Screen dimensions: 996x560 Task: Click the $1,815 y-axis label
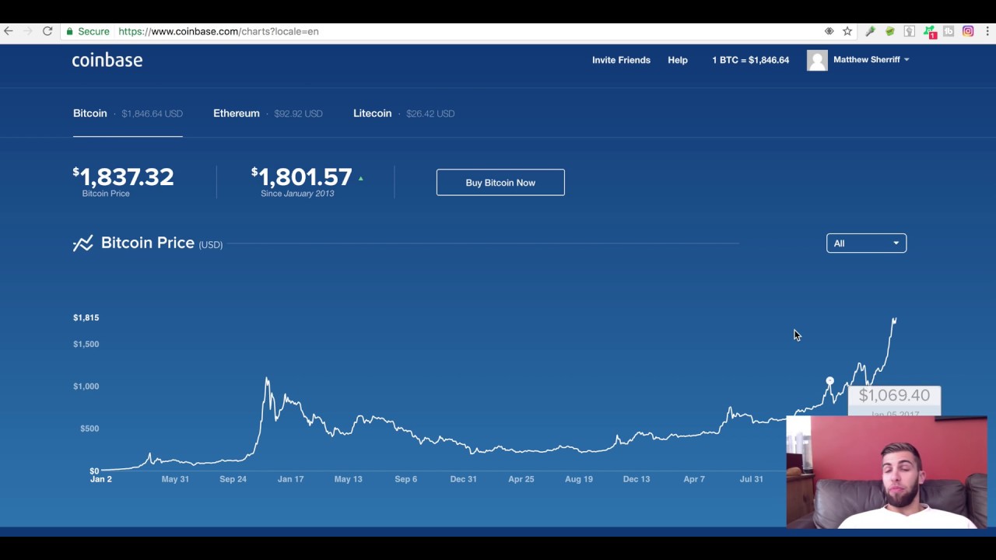(x=86, y=317)
